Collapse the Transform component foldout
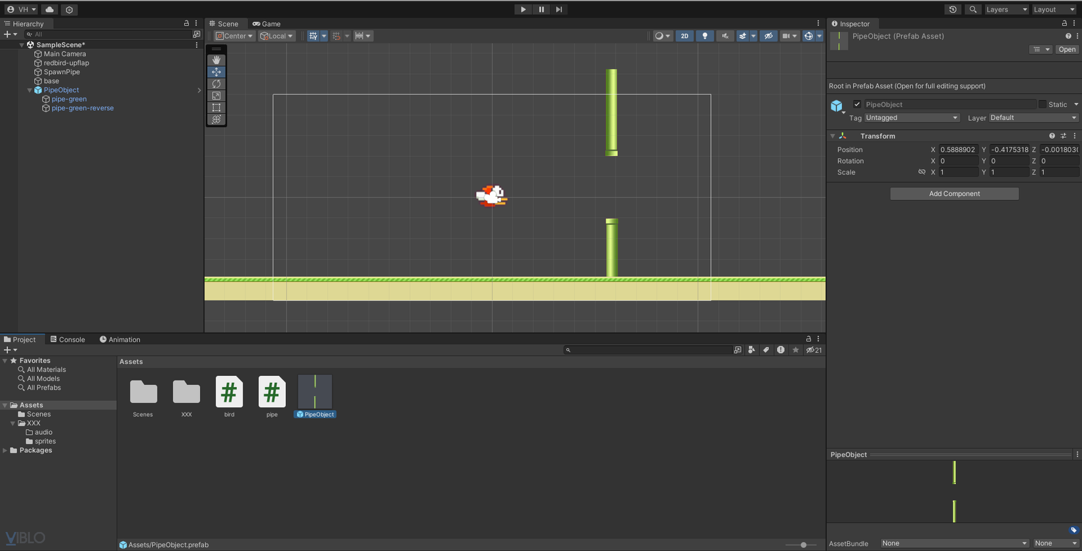The image size is (1082, 551). [x=833, y=136]
